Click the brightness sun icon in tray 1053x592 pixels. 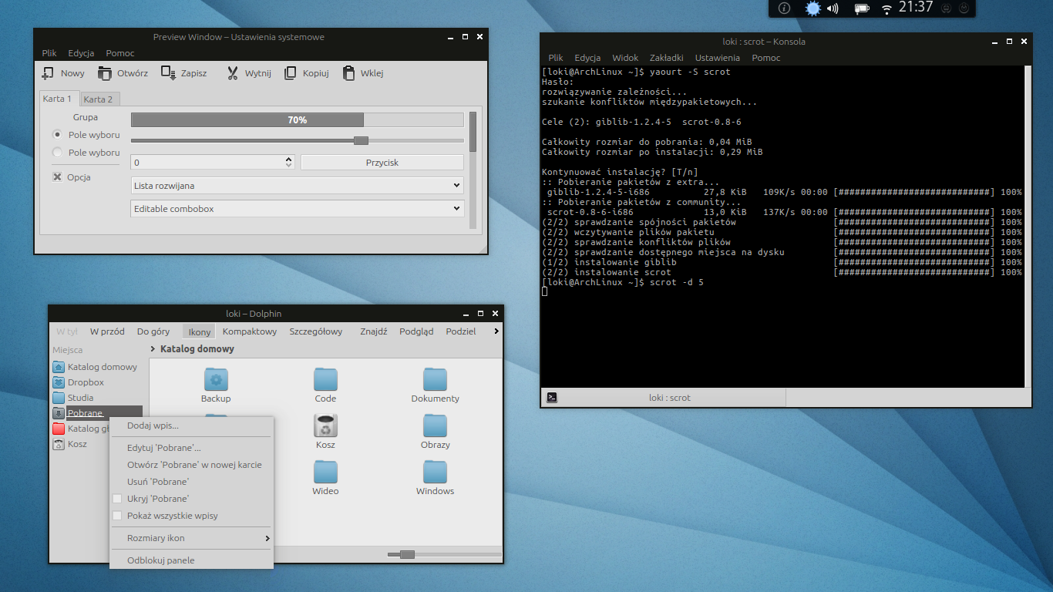tap(812, 8)
